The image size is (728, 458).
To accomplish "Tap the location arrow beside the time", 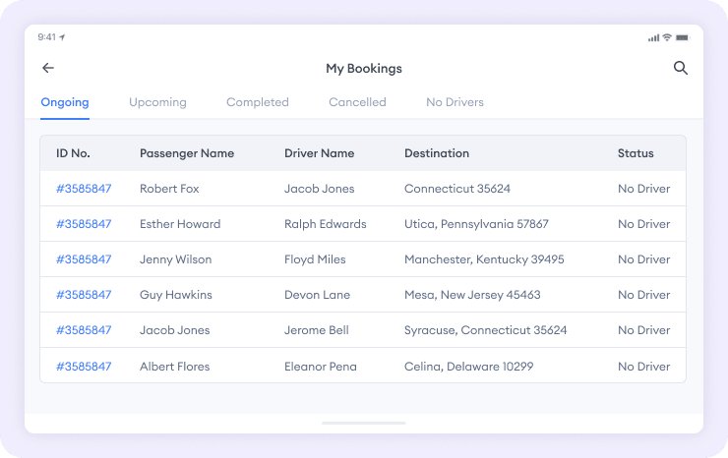I will tap(62, 37).
